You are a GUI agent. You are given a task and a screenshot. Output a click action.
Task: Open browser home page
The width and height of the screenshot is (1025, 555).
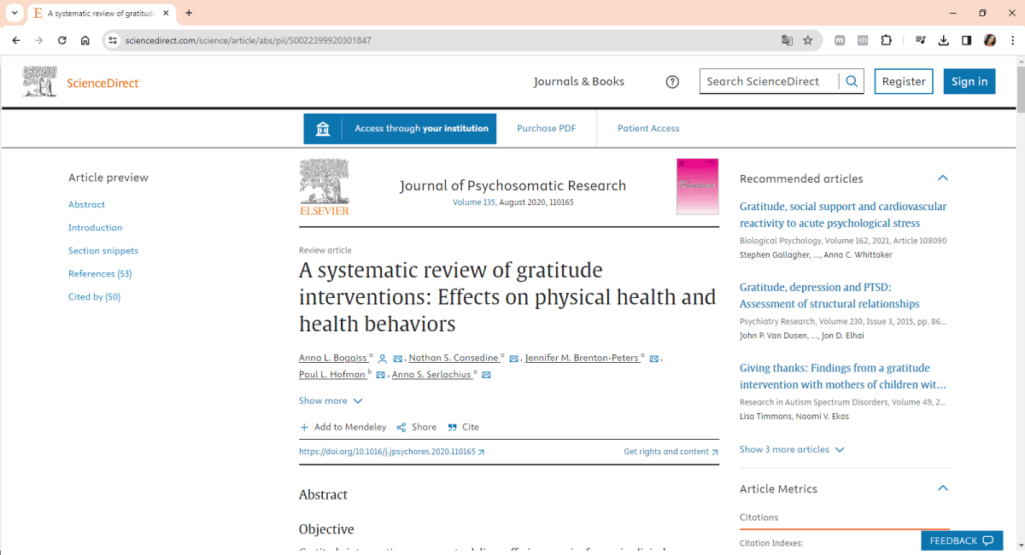[x=85, y=40]
